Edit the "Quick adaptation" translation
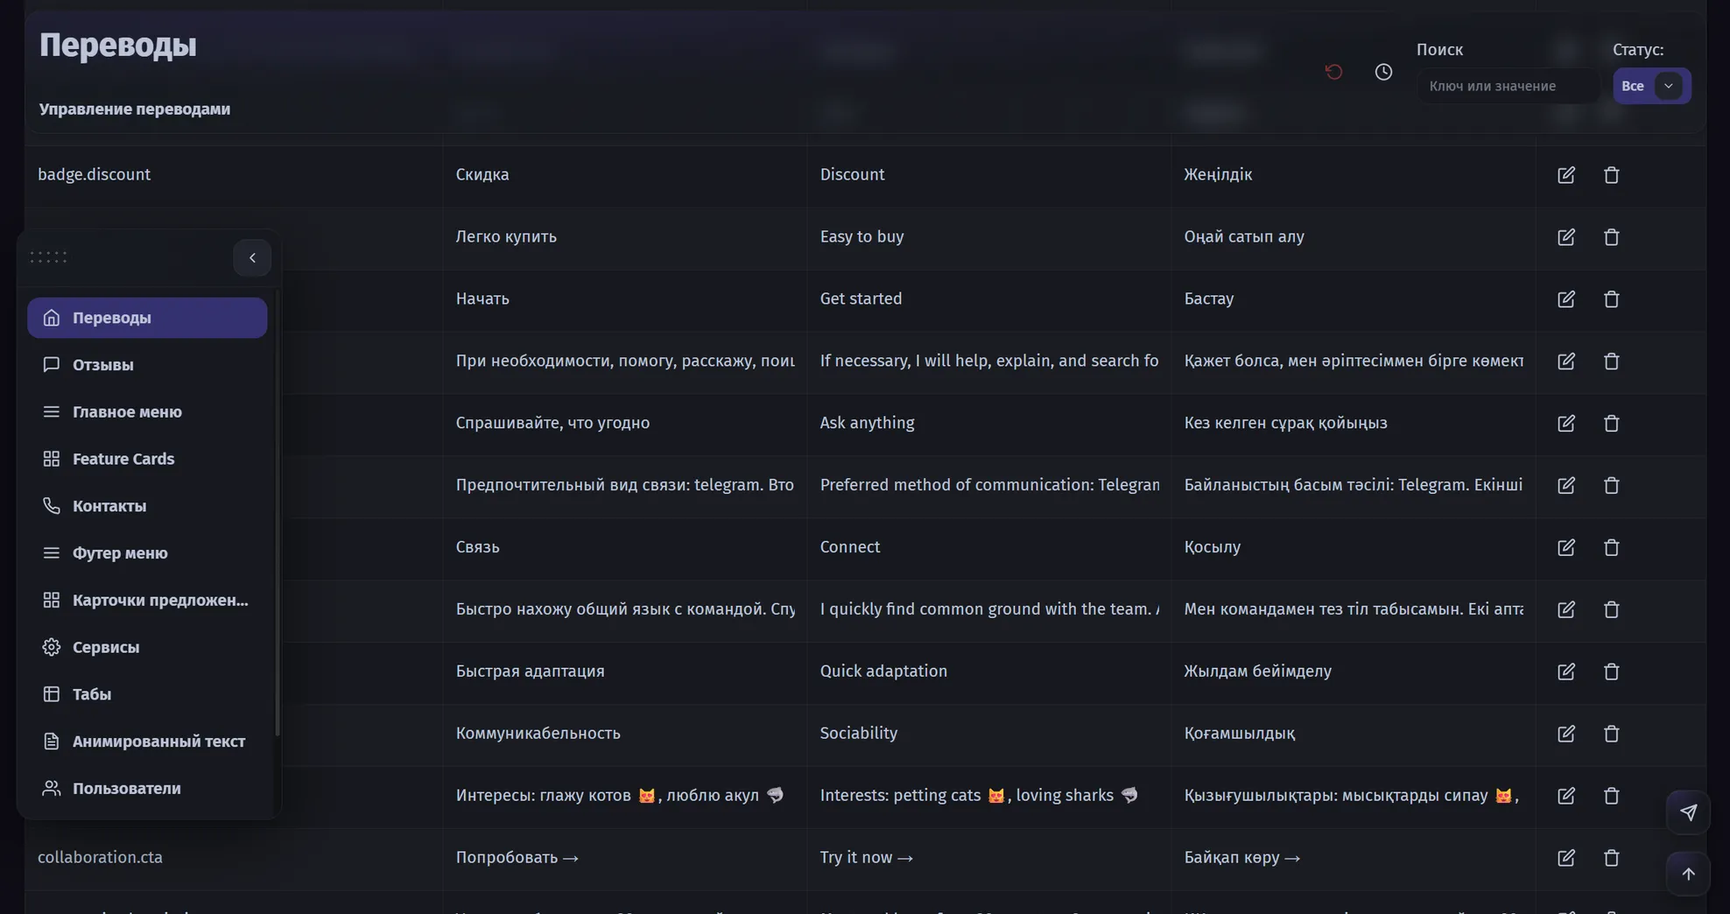This screenshot has width=1730, height=914. click(1566, 671)
